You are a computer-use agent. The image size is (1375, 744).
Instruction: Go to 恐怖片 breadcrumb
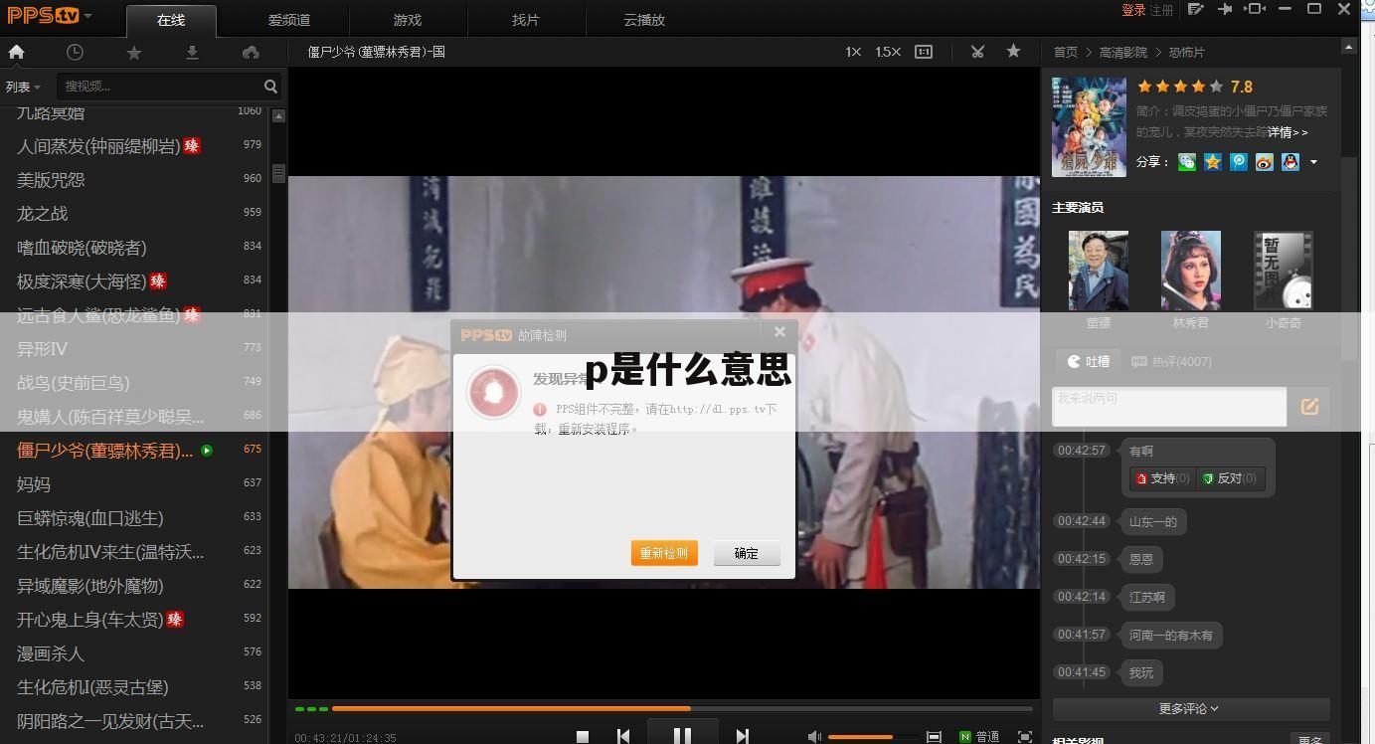(x=1186, y=52)
